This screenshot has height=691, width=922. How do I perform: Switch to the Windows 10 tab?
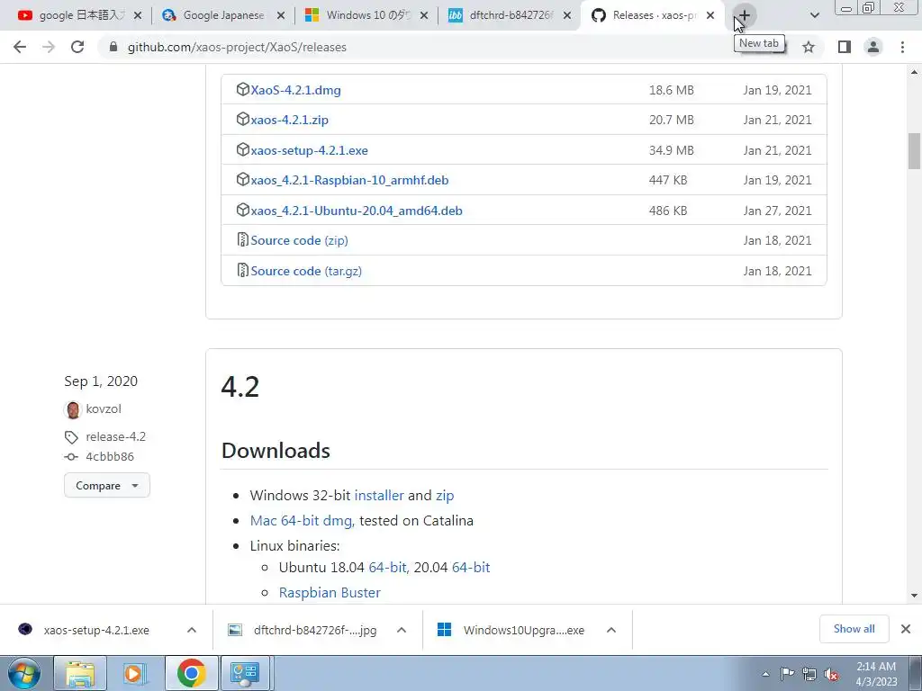367,15
